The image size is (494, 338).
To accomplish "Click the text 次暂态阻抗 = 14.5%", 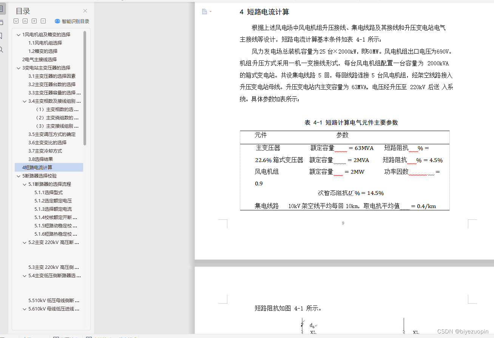I will pos(351,193).
